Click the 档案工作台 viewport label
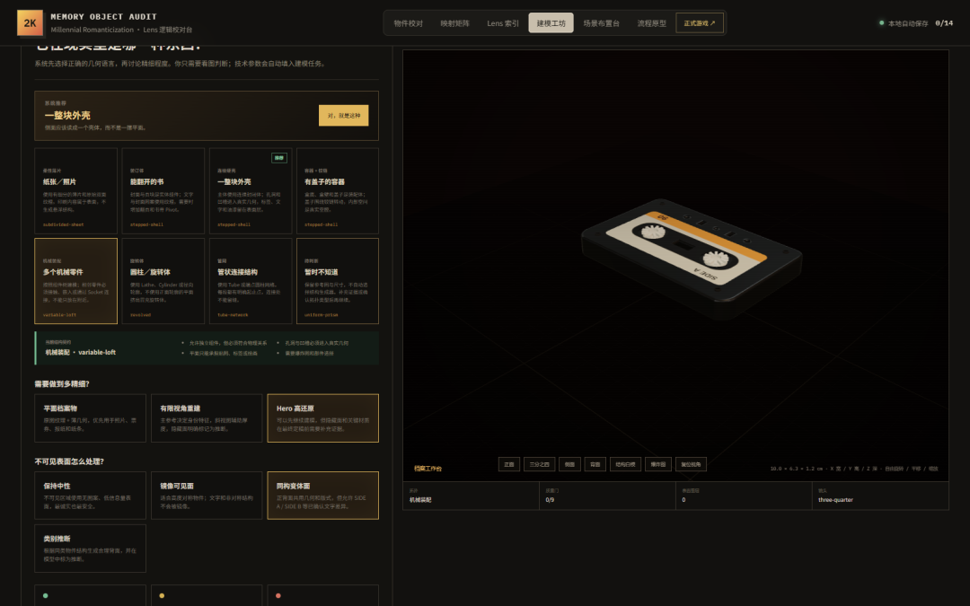 [x=428, y=469]
